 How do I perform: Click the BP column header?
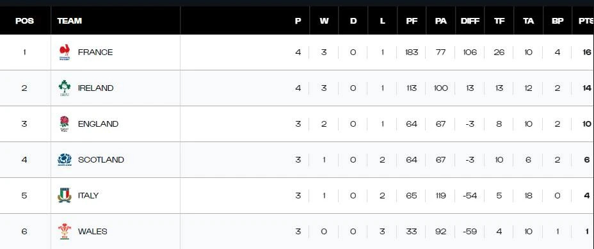pyautogui.click(x=558, y=21)
